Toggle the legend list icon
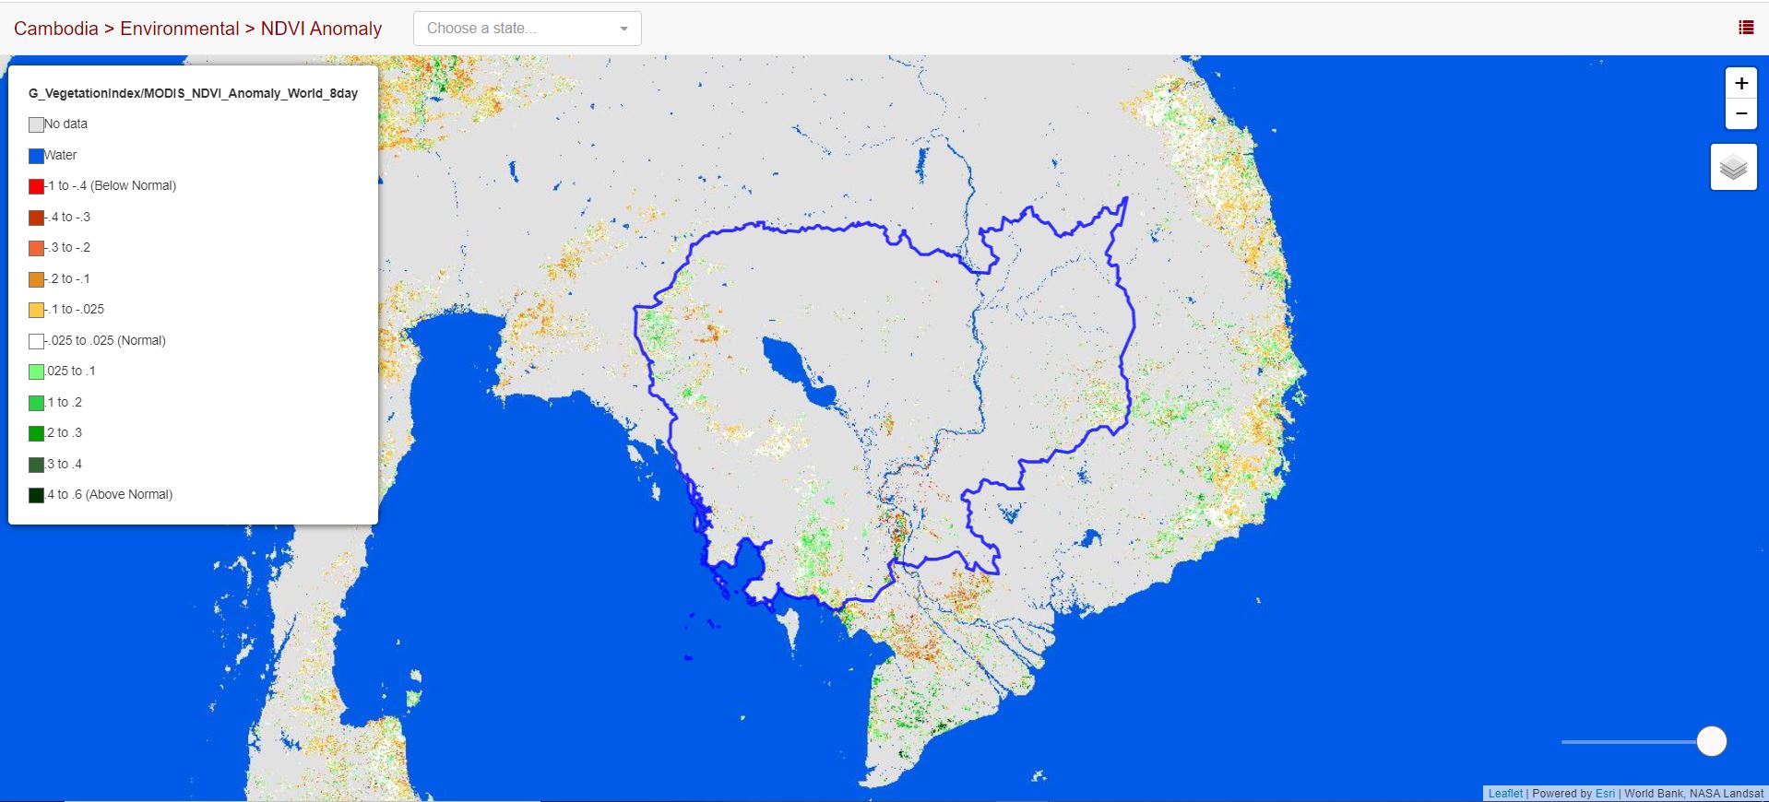This screenshot has height=802, width=1769. [1745, 28]
